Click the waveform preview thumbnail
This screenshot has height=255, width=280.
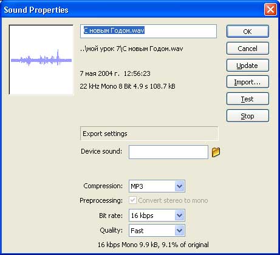click(41, 59)
